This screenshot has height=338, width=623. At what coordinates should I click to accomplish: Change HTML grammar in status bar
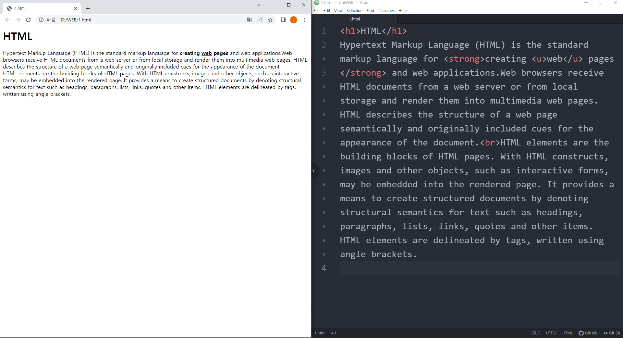coord(568,333)
